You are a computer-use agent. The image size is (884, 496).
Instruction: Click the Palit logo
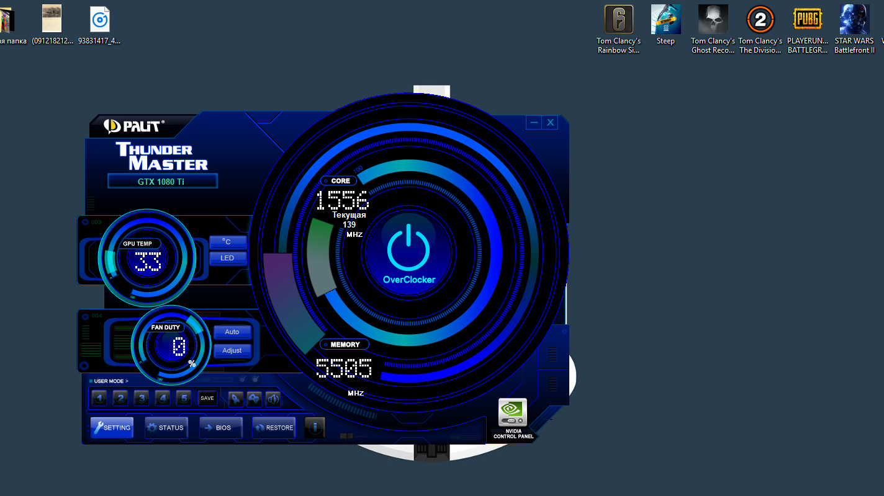134,126
